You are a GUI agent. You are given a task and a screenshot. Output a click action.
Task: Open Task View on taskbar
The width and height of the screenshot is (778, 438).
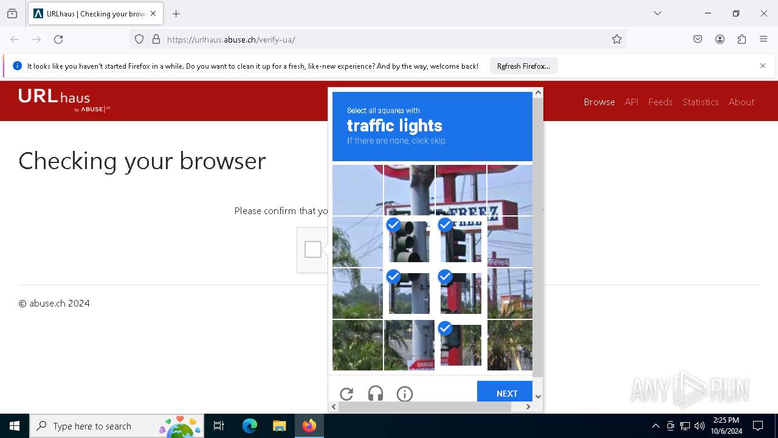[x=219, y=426]
